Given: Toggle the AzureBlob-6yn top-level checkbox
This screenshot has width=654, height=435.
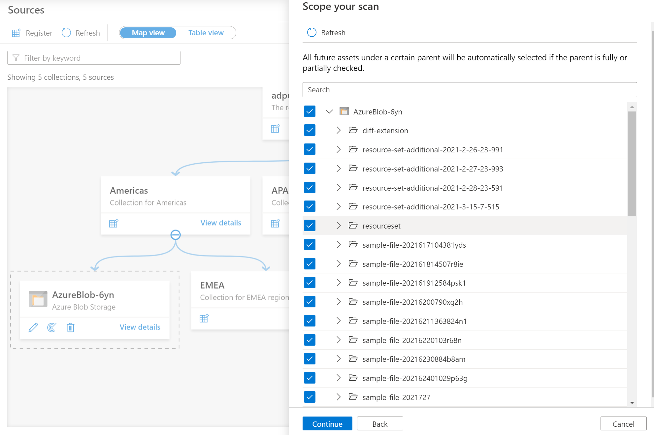Looking at the screenshot, I should (x=310, y=112).
